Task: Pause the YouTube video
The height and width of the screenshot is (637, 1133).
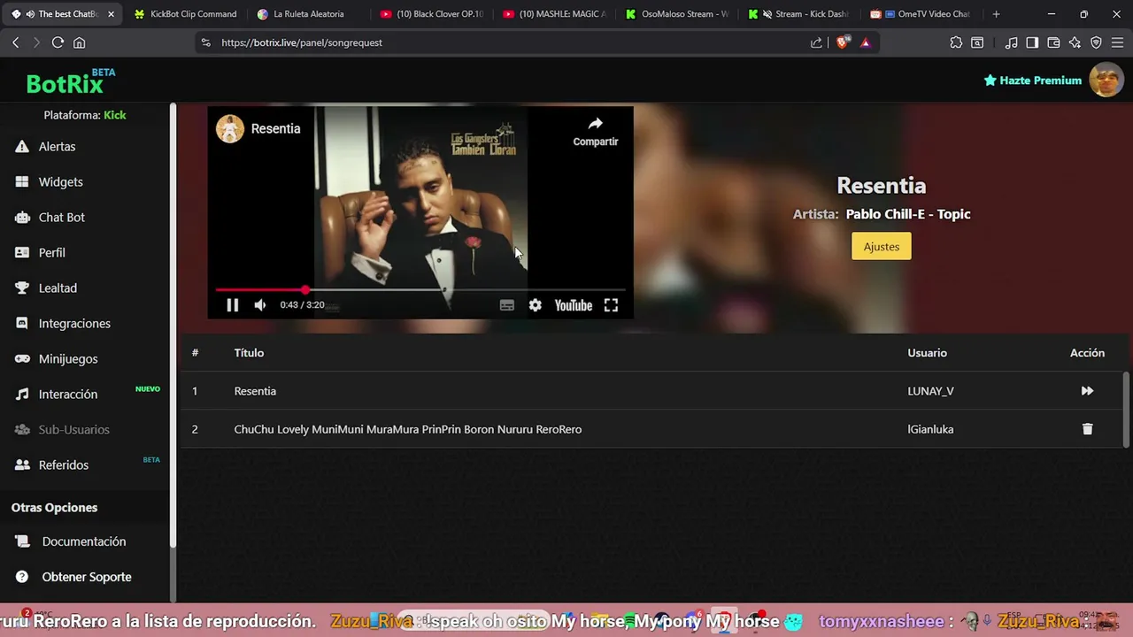Action: pos(232,305)
